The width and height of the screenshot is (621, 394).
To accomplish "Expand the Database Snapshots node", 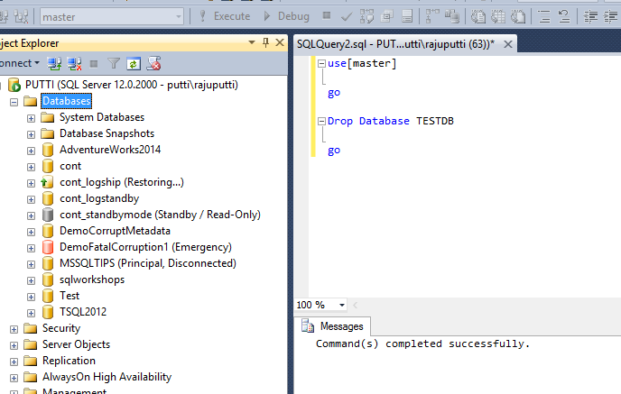I will 31,134.
